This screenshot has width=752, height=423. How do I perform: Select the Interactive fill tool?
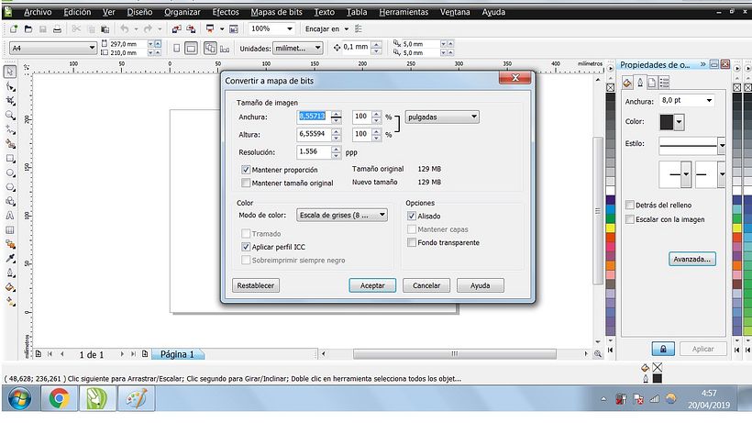point(9,302)
